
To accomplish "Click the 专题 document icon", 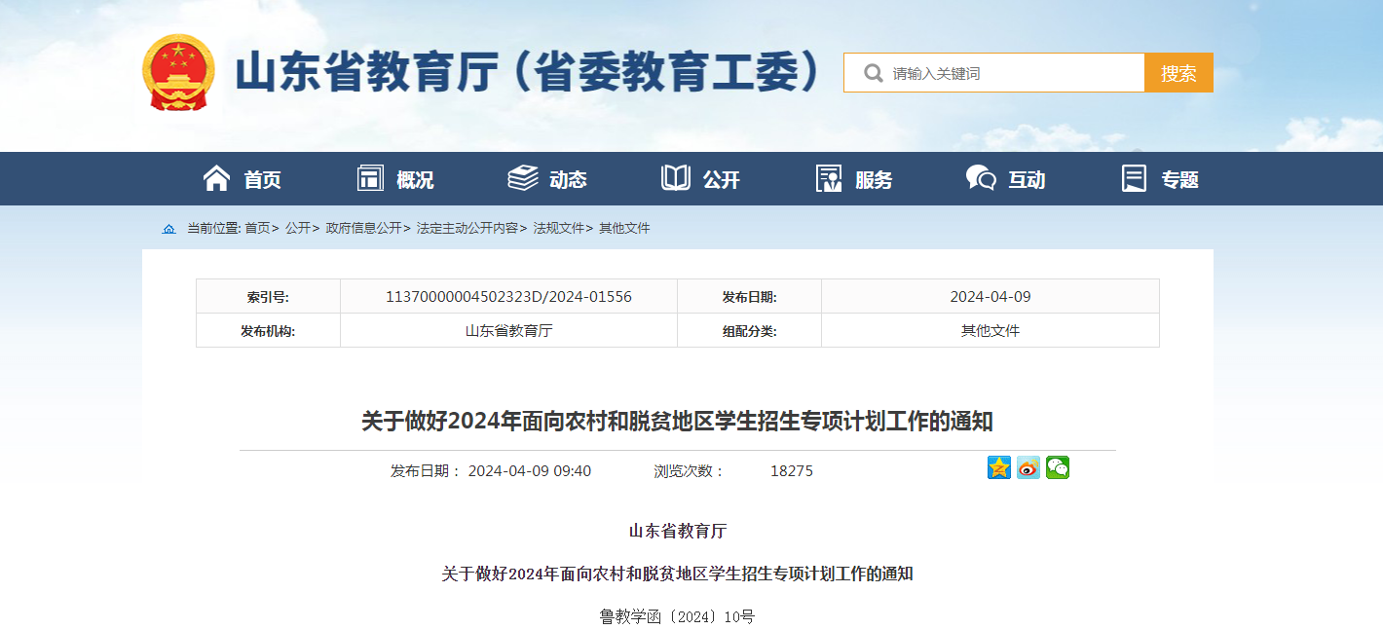I will (1134, 178).
